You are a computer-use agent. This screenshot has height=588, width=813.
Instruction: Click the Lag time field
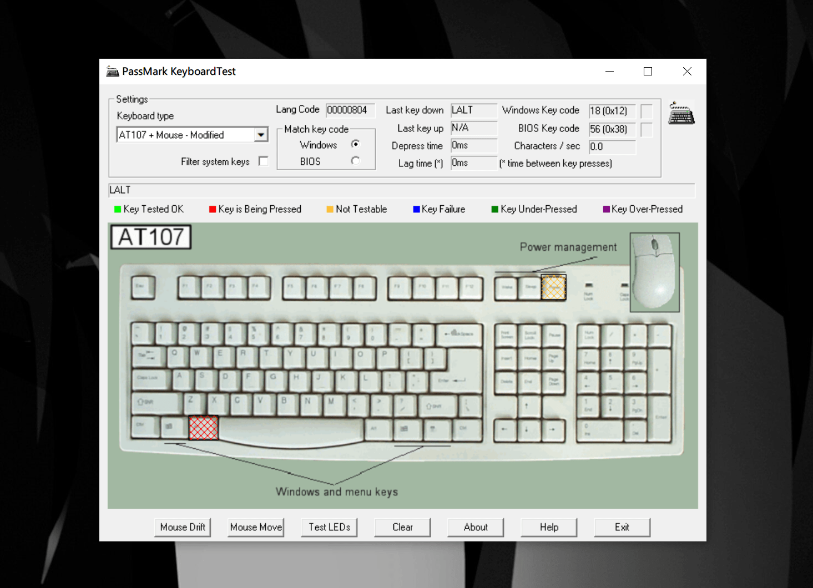click(474, 163)
